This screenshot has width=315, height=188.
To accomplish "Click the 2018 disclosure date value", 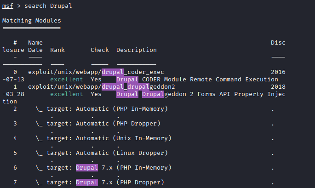I will 278,87.
